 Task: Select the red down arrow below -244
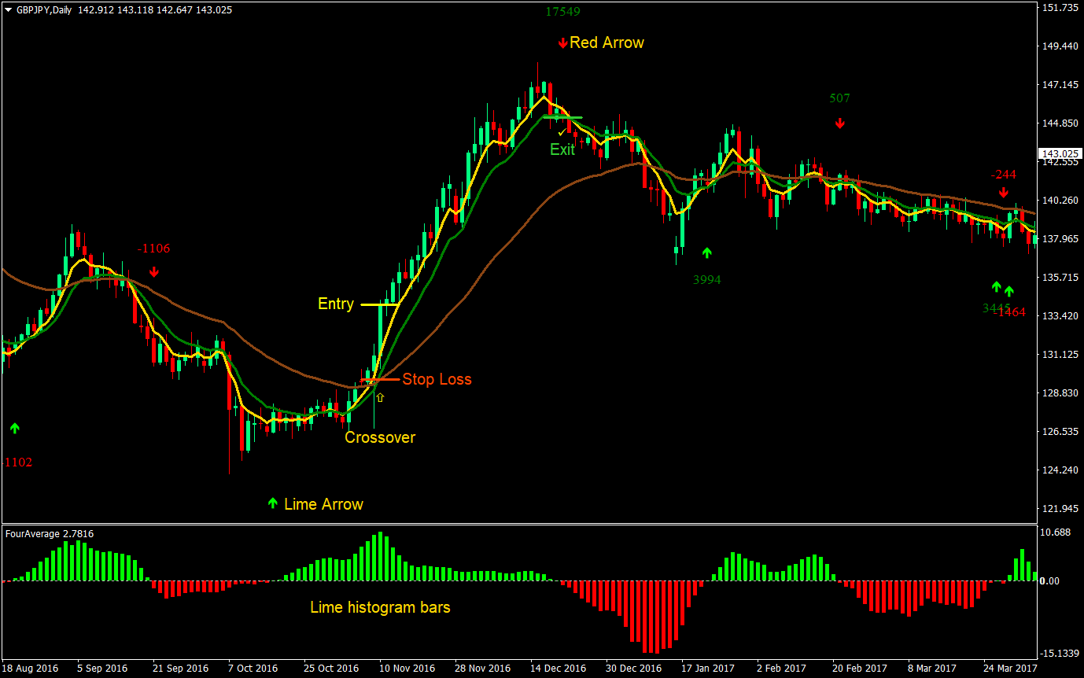click(x=1004, y=193)
